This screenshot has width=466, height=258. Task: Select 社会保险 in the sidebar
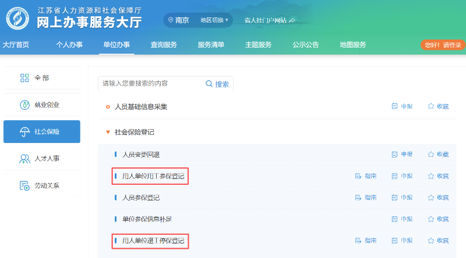point(42,132)
